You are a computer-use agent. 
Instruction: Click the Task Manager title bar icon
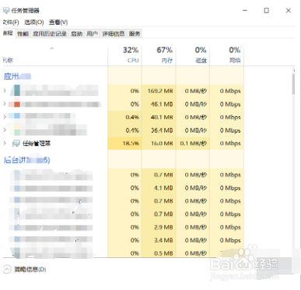(6, 11)
